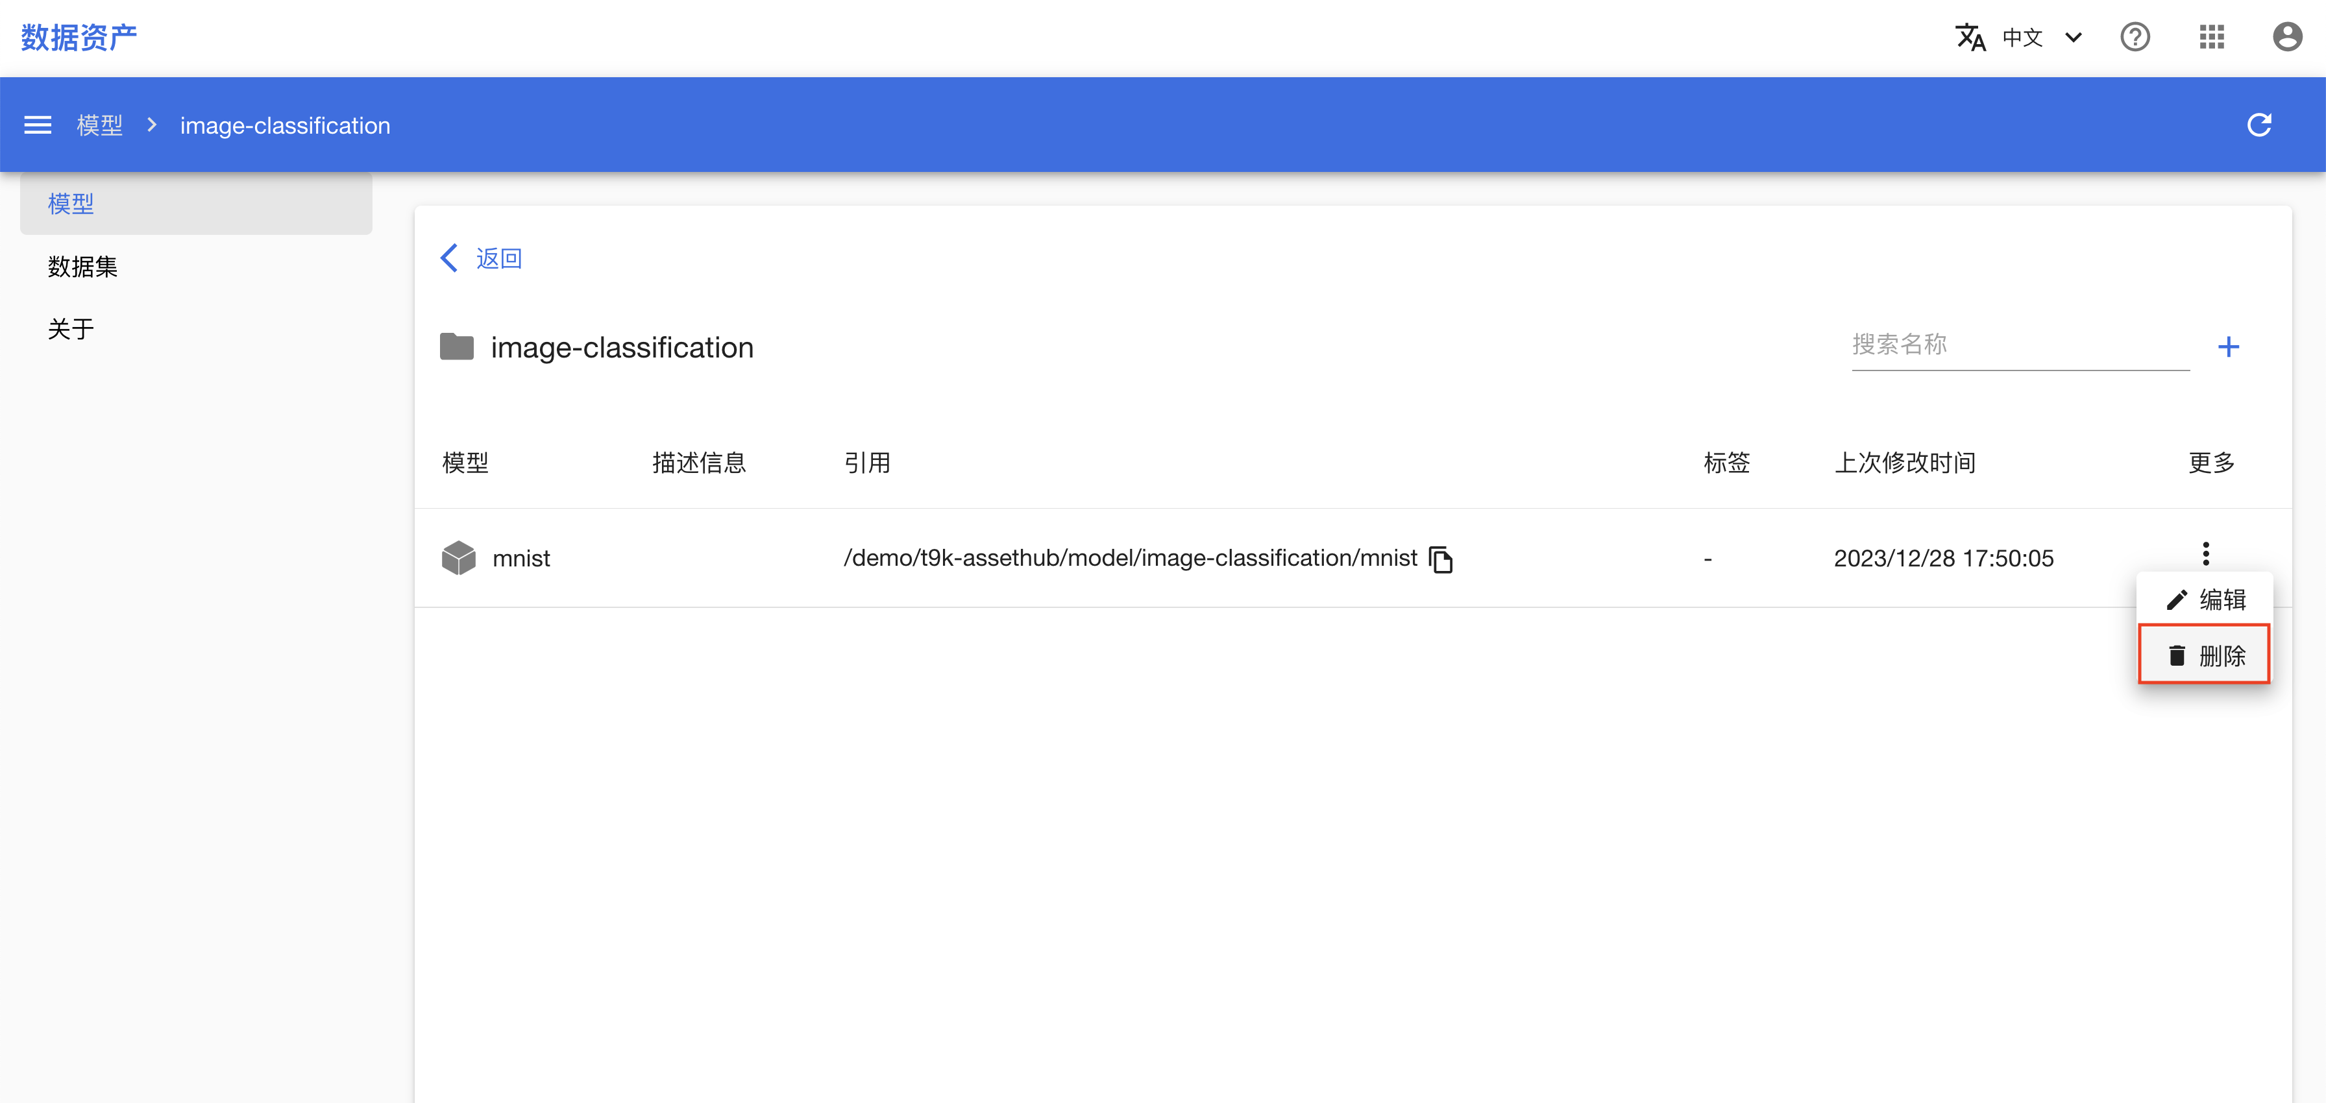This screenshot has width=2326, height=1103.
Task: Click the 数据资产 title logo
Action: (79, 37)
